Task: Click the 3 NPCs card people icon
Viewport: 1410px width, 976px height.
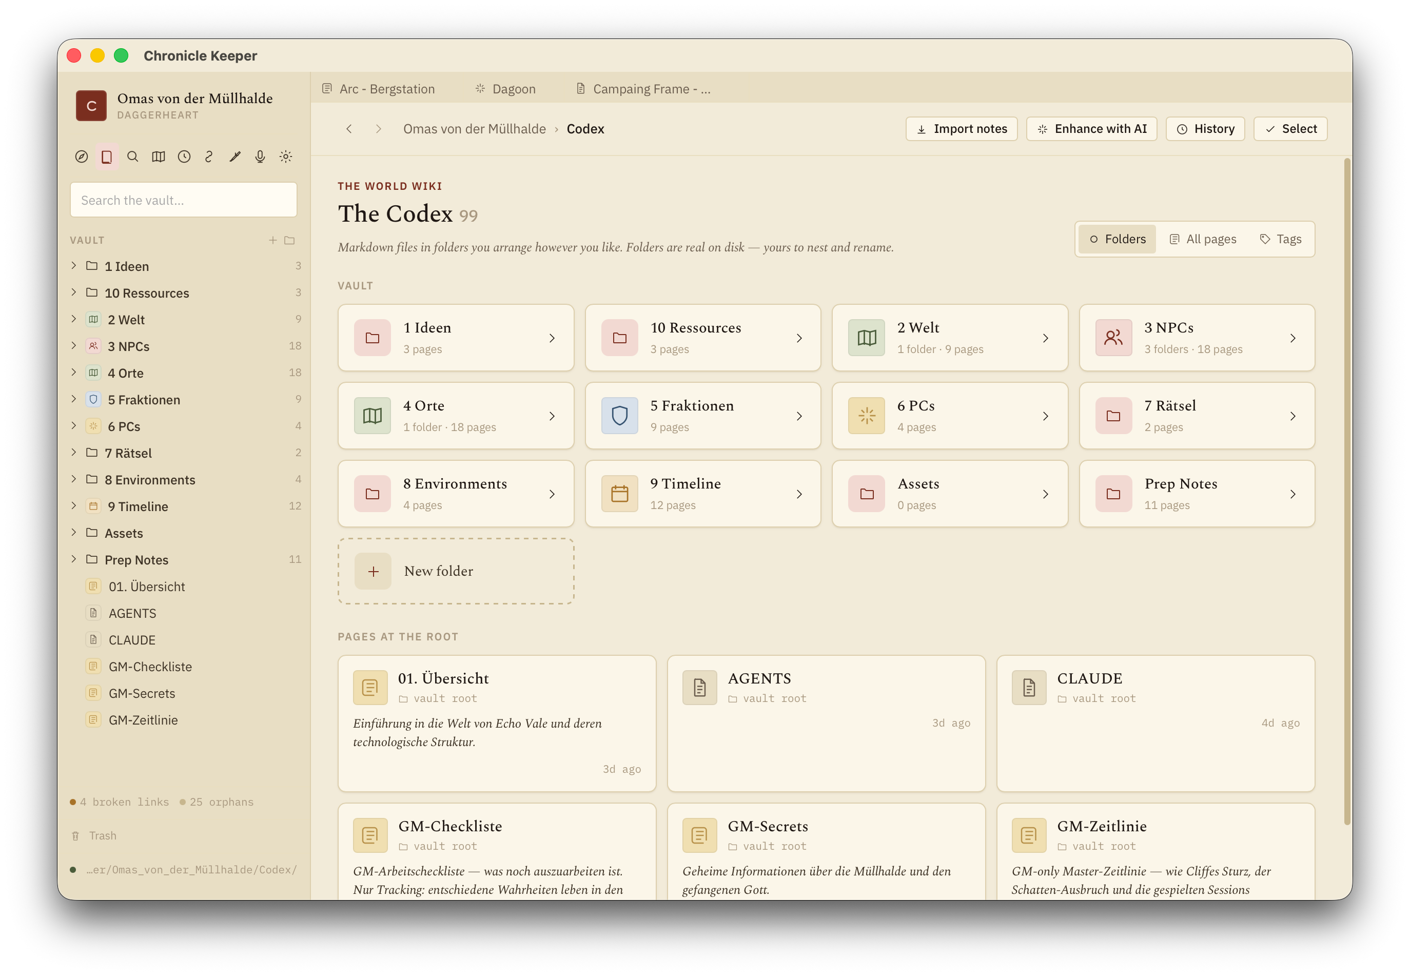Action: click(x=1113, y=338)
